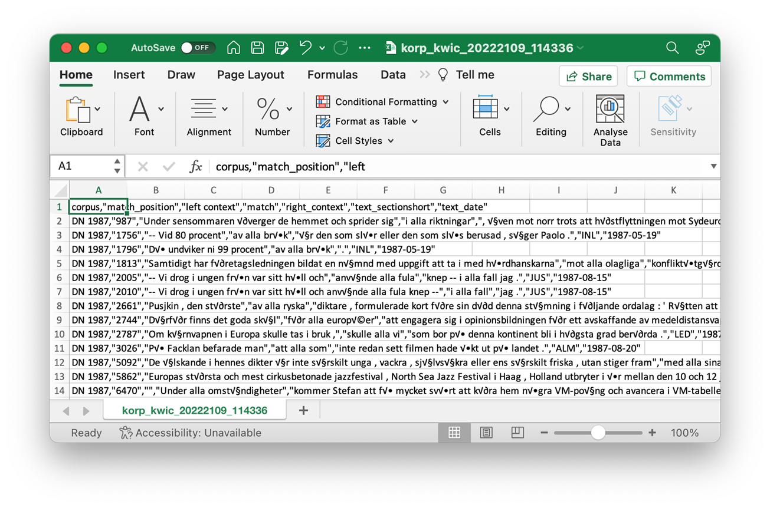Switch to the Data tab
770x508 pixels.
[393, 75]
